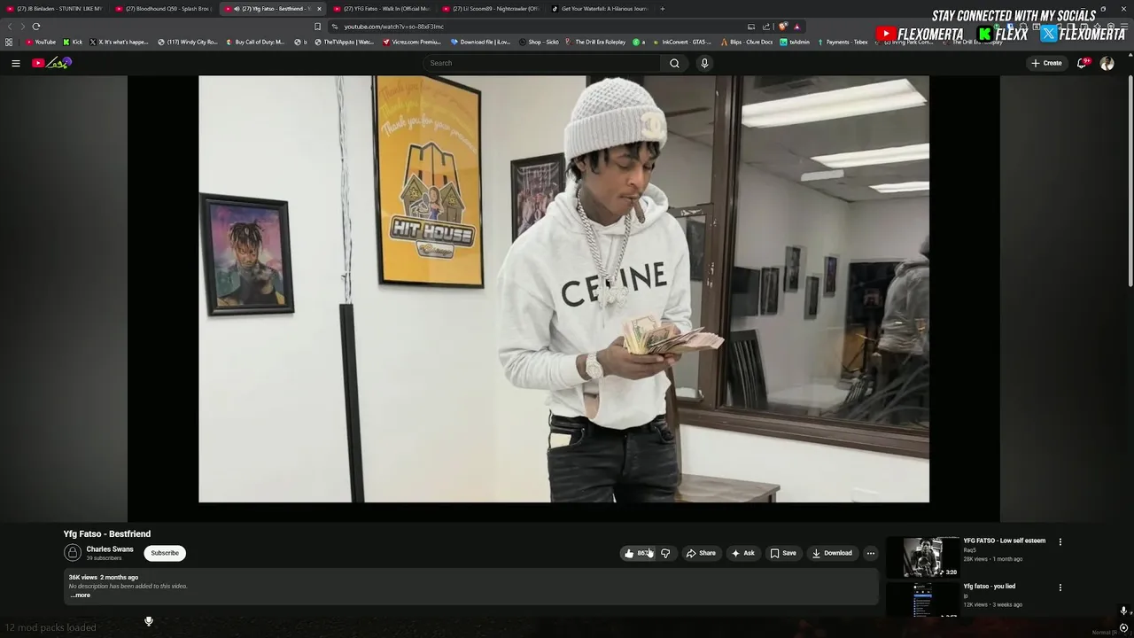Click the Ask button
Screen dimensions: 1134x638
coord(743,553)
